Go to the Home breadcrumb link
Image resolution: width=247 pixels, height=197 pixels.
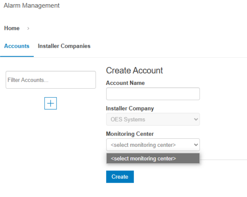coord(12,28)
